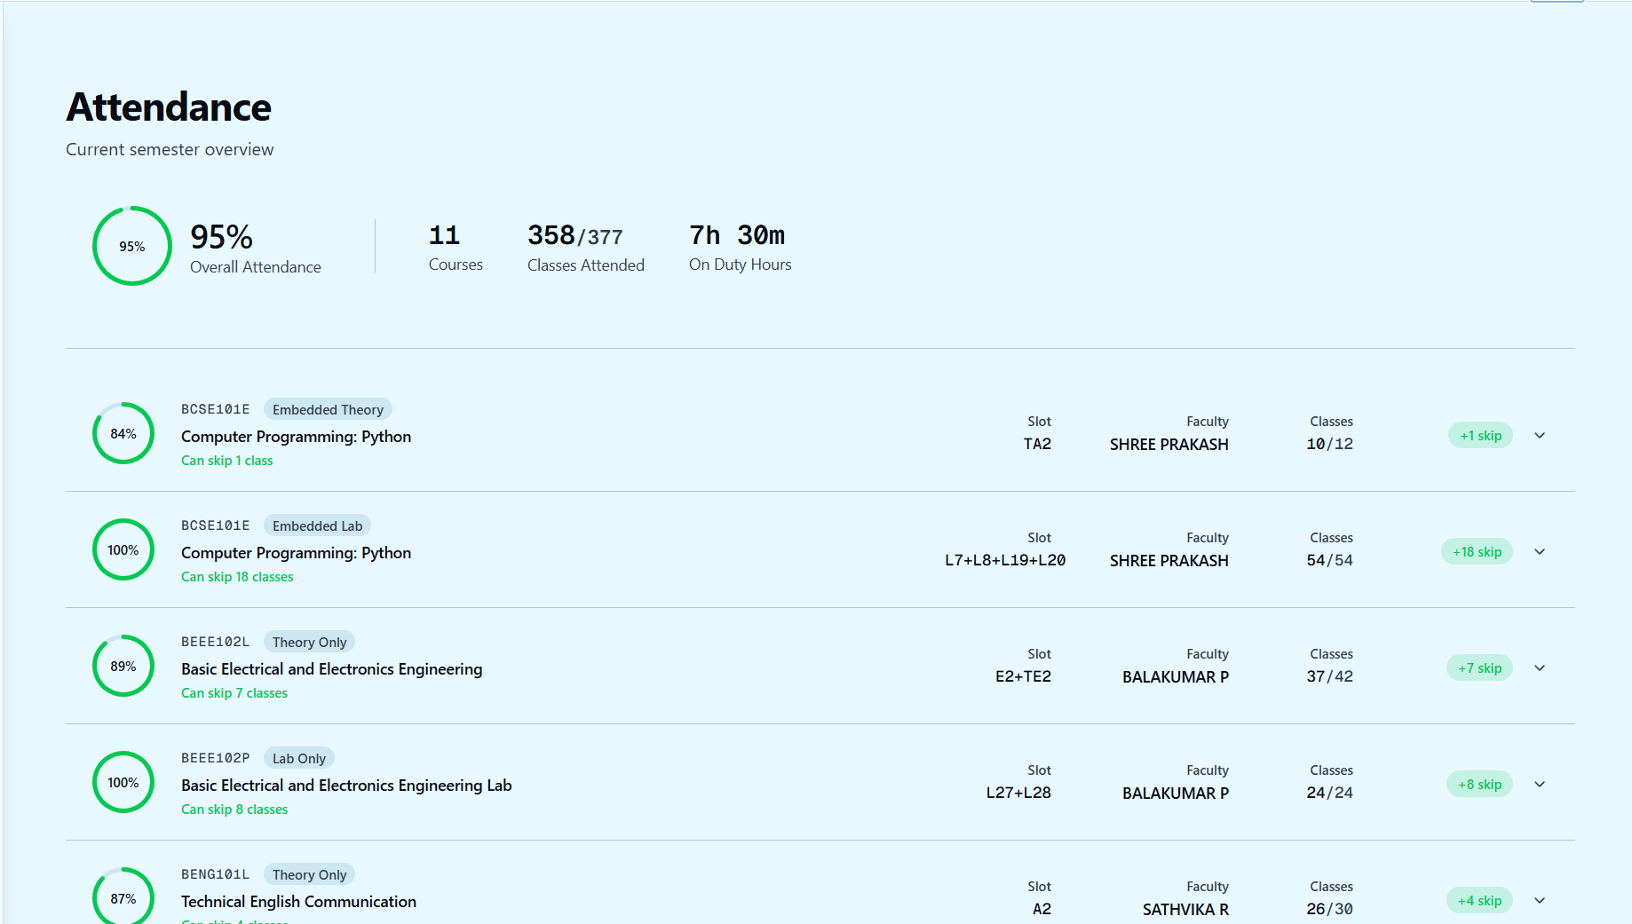Click the 87% ring for Technical English

tap(123, 896)
